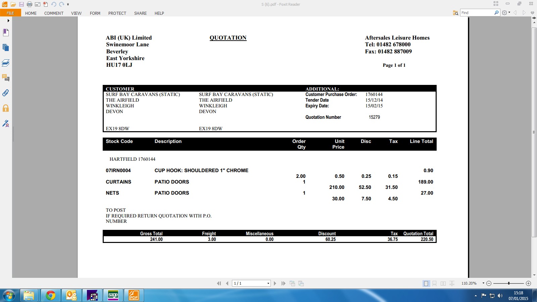Open the Layers panel in the sidebar

coord(6,63)
